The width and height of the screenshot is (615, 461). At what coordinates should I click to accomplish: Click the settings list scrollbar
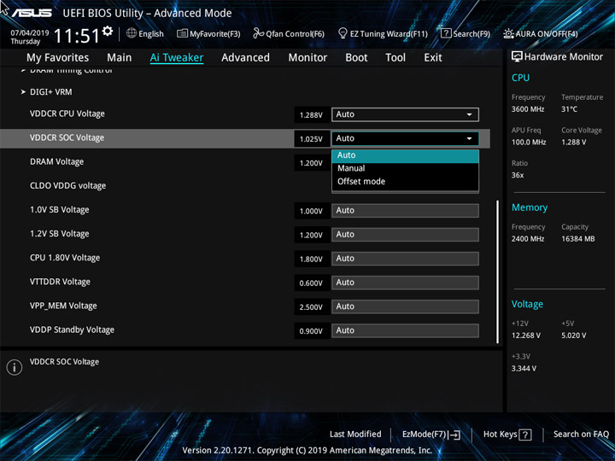coord(498,271)
